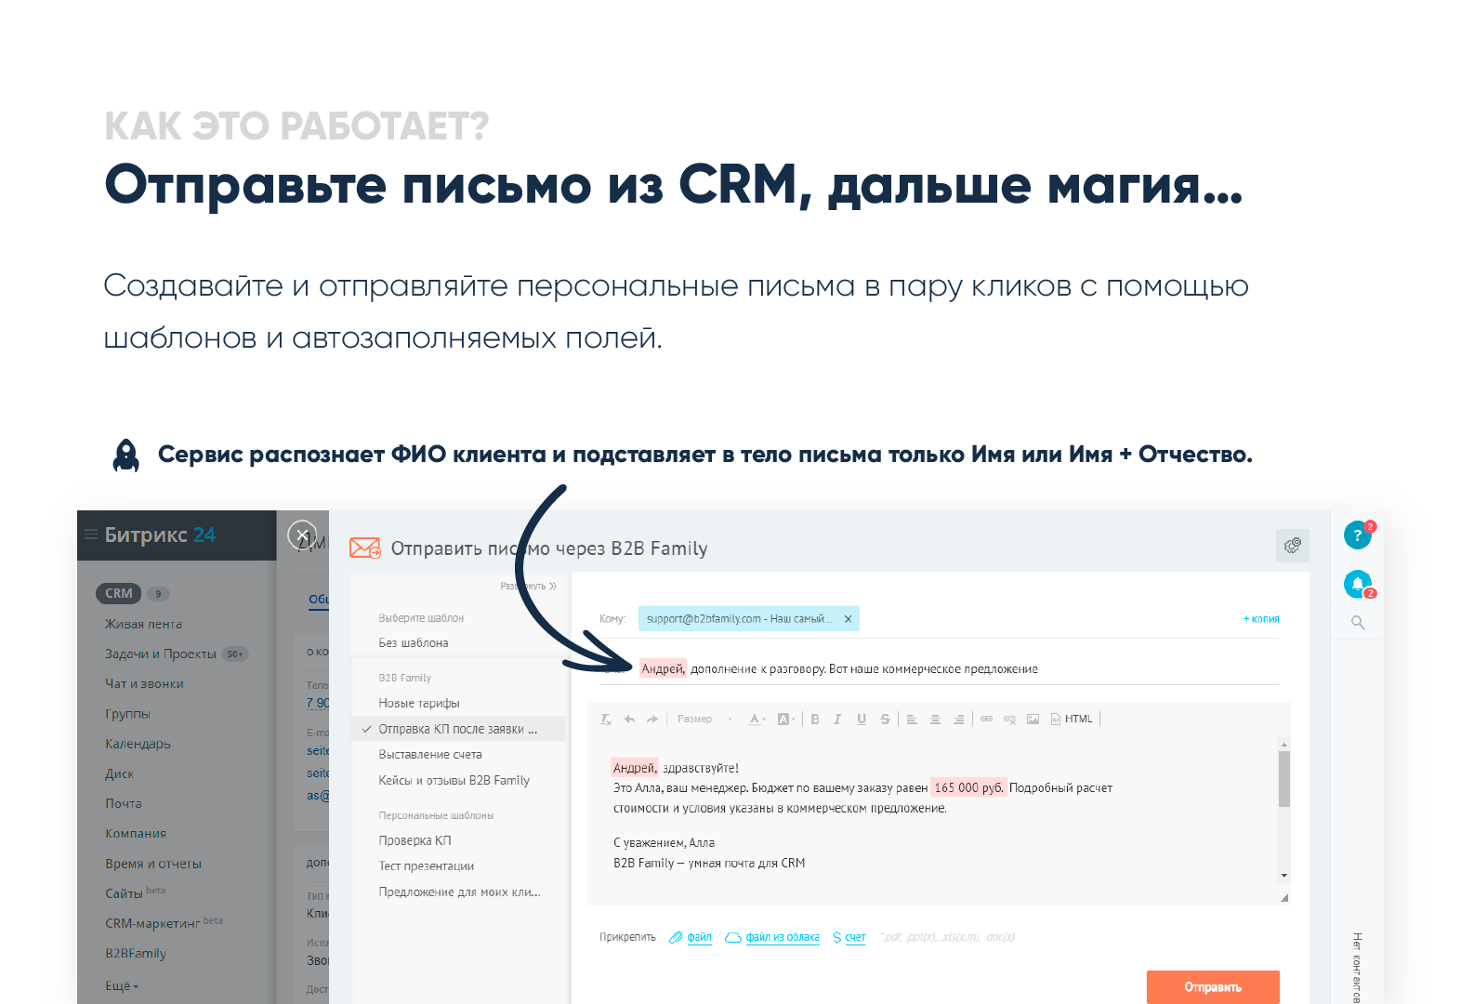Open CRM-маркетинг in the sidebar
Viewport: 1461px width, 1004px height.
coord(152,923)
